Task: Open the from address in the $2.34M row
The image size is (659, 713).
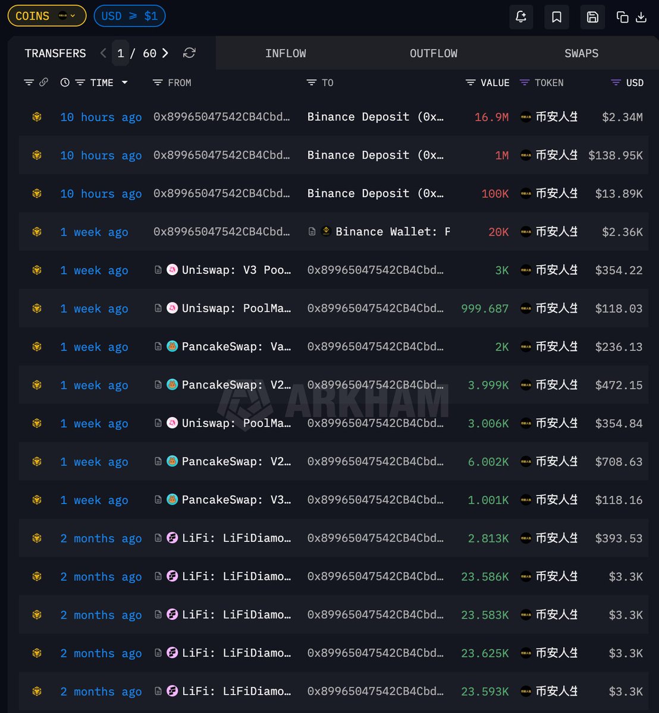Action: (x=222, y=117)
